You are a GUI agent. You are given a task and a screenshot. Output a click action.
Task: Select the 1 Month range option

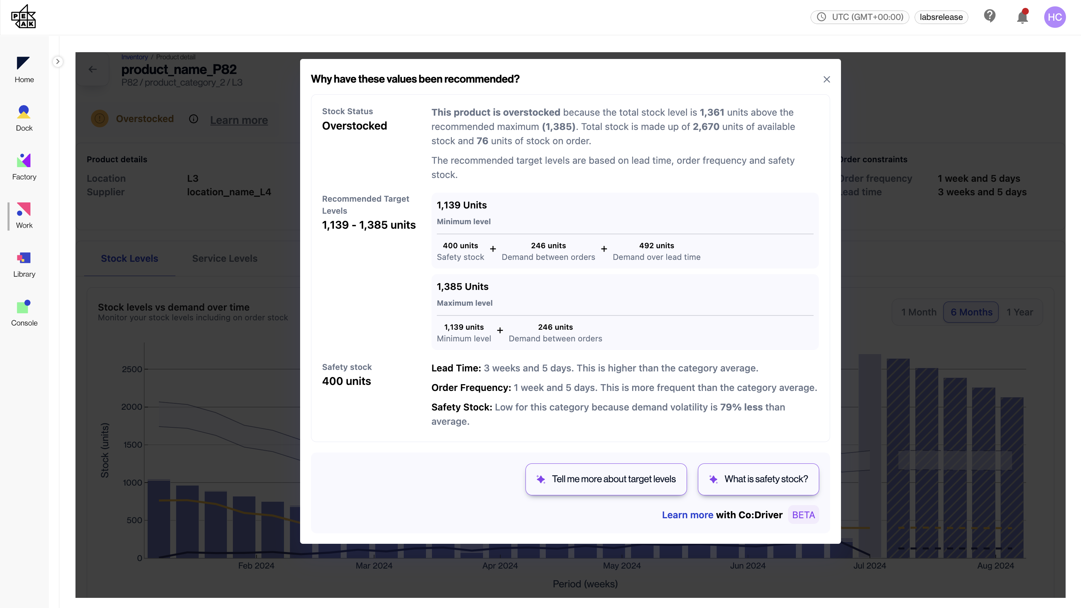pyautogui.click(x=918, y=312)
